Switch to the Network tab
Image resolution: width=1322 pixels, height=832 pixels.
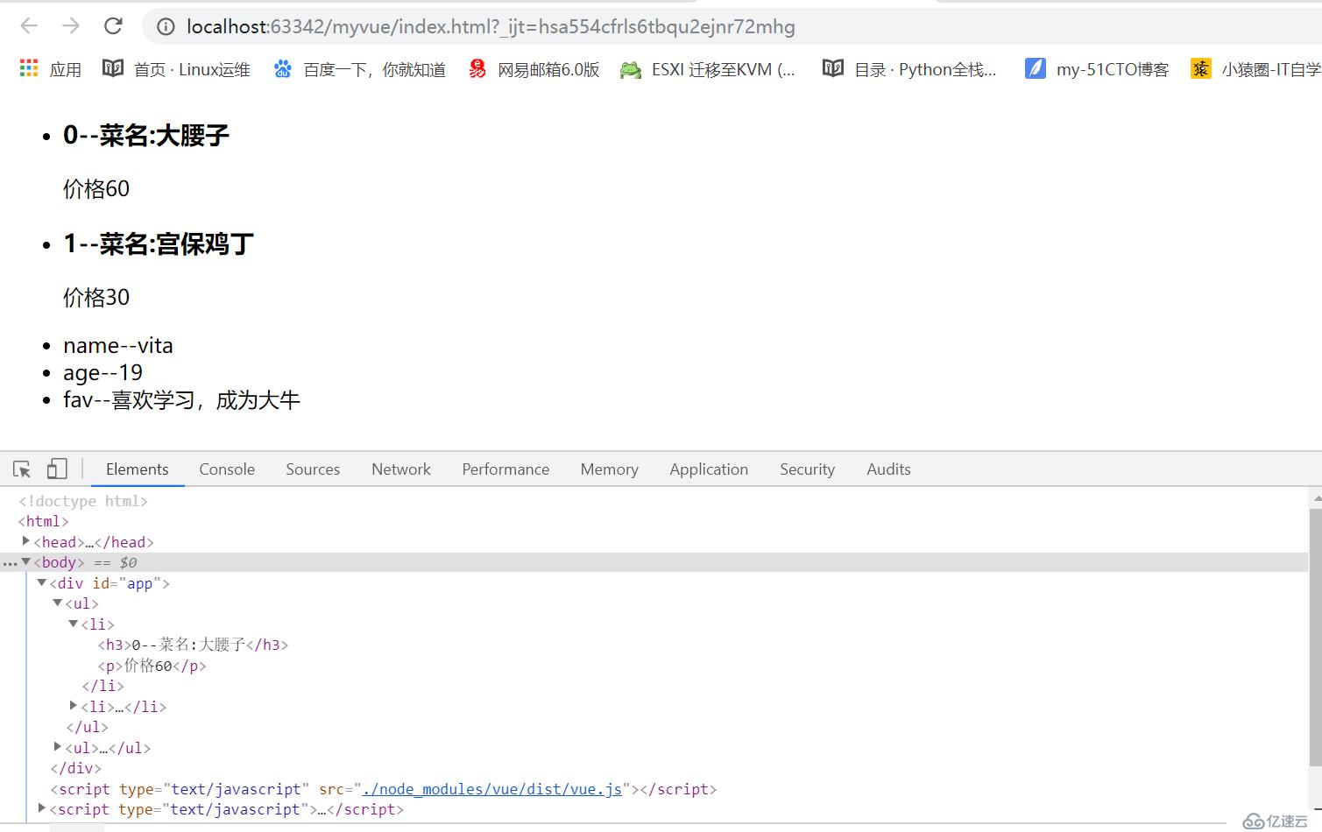(x=401, y=469)
